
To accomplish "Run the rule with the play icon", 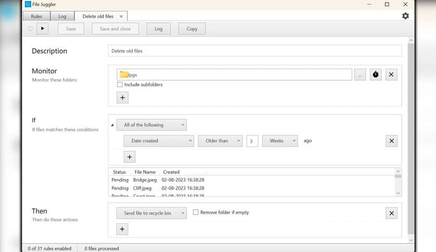I will click(x=43, y=29).
